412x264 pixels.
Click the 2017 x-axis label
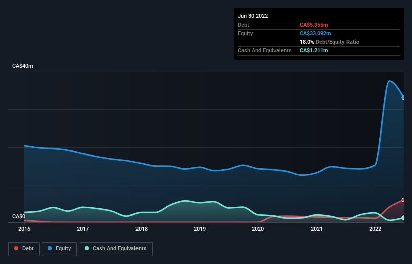(83, 229)
